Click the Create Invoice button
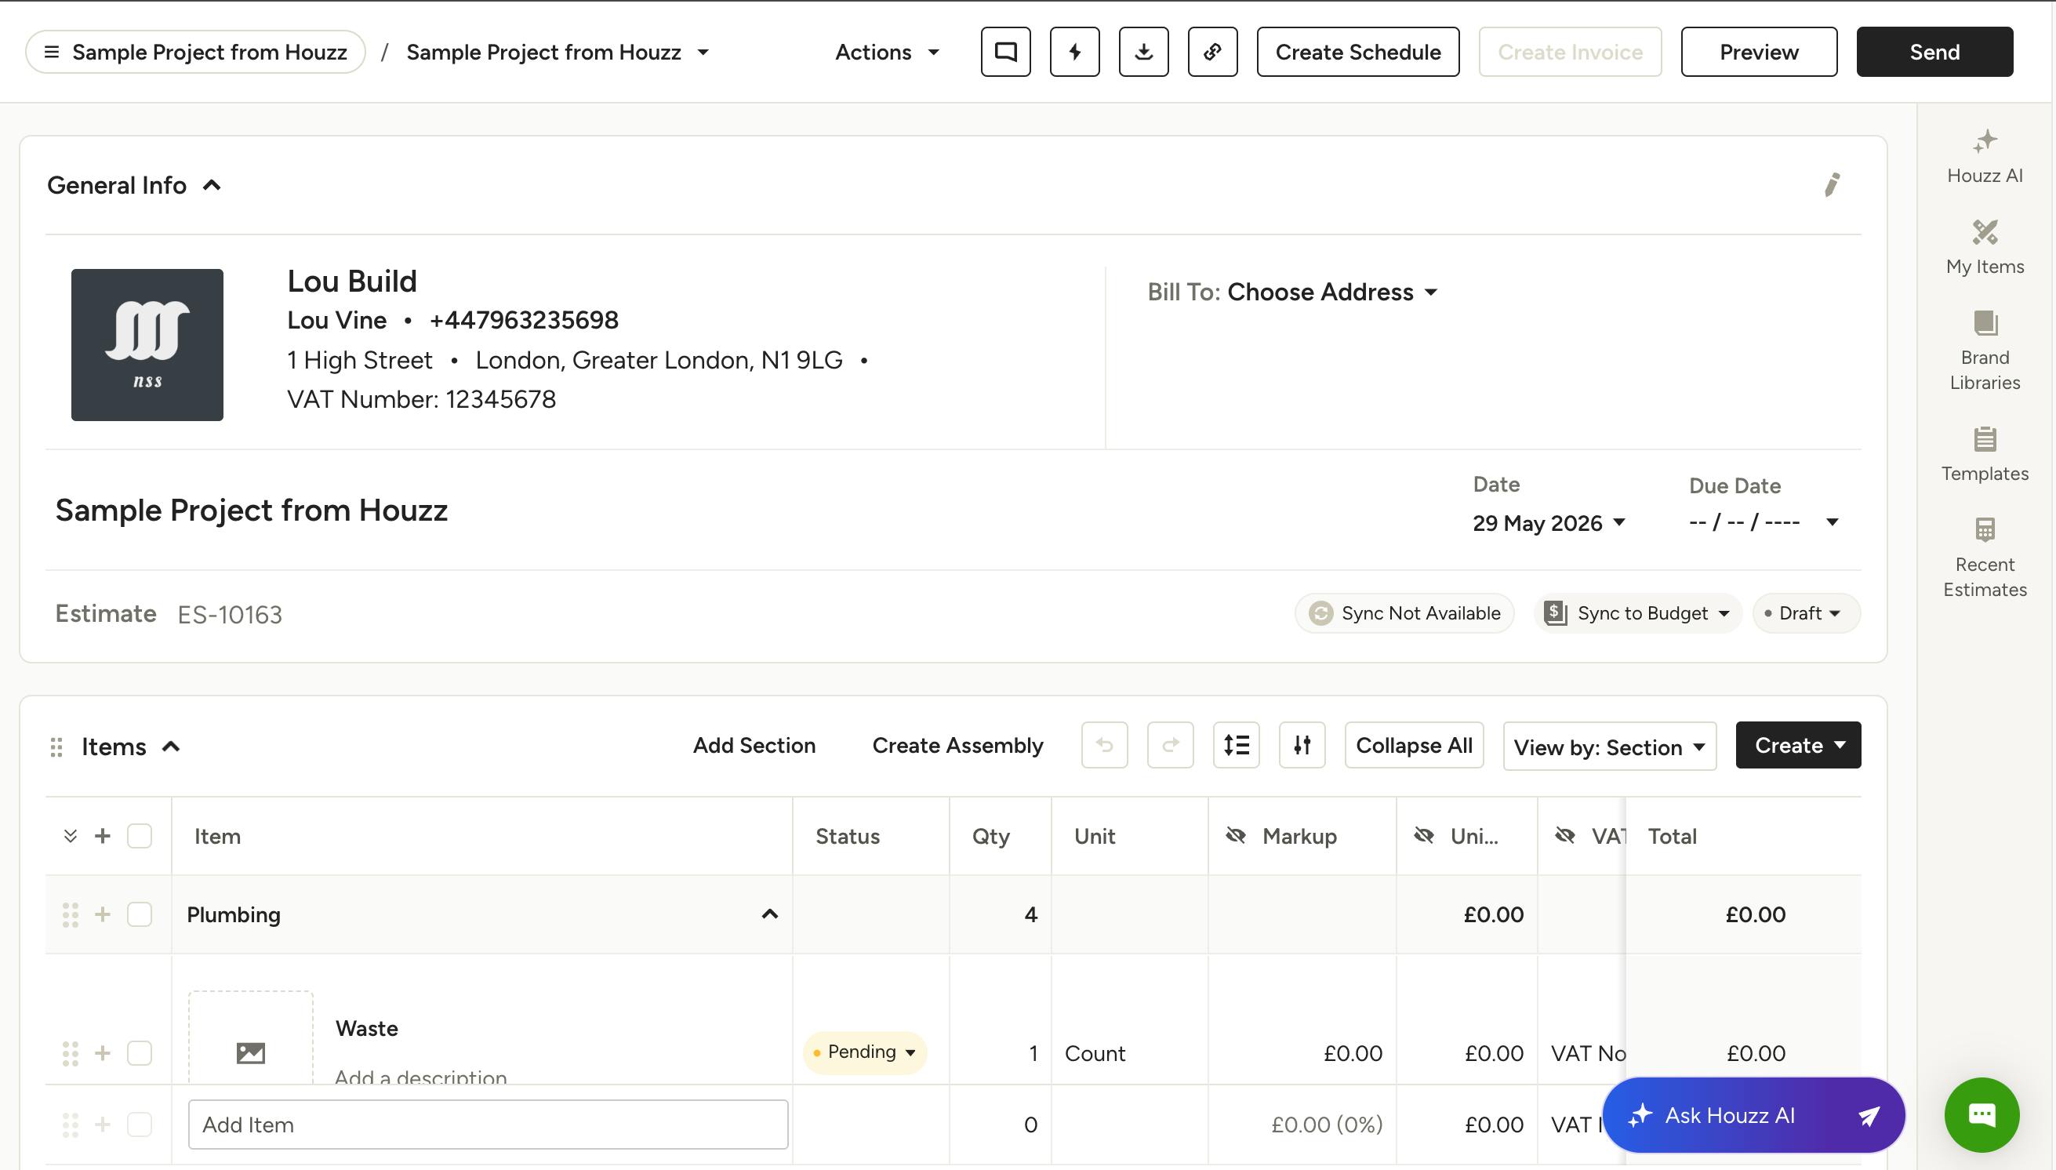Image resolution: width=2056 pixels, height=1170 pixels. point(1570,52)
